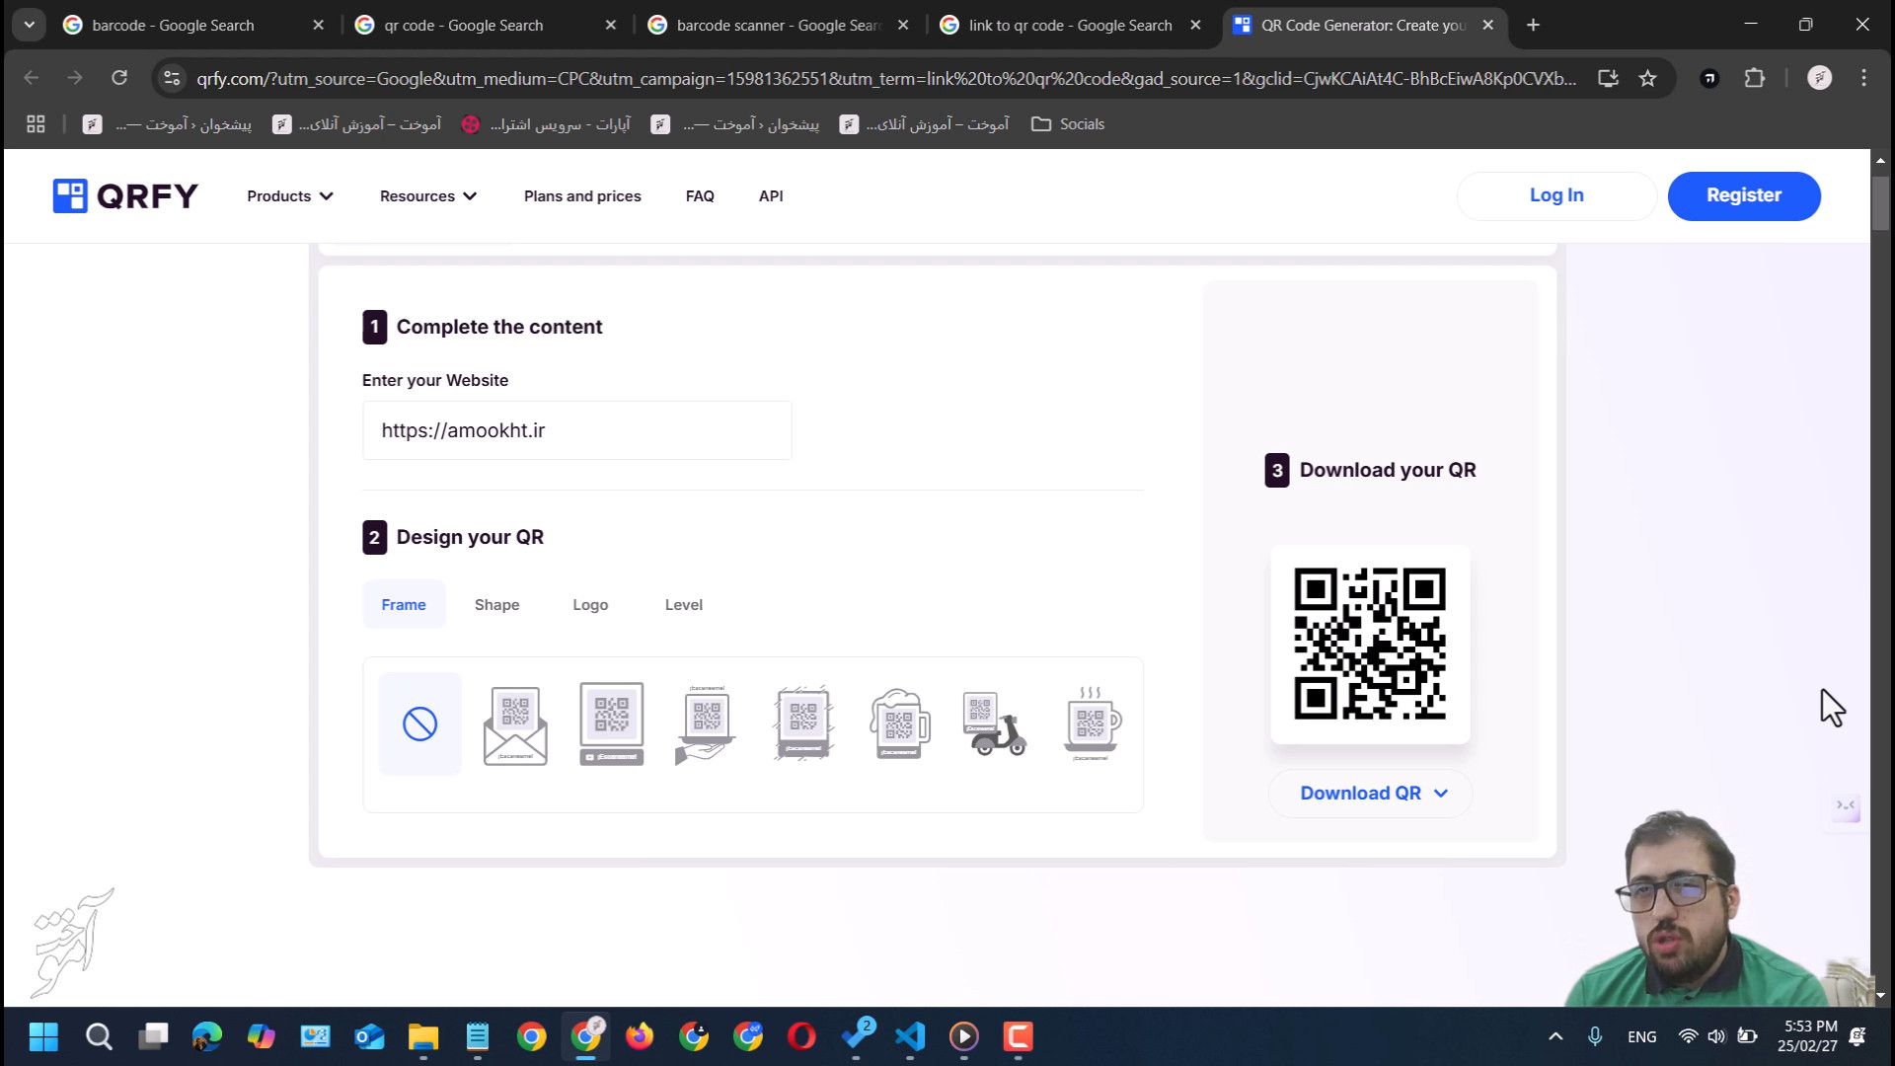
Task: Close the QR Code Generator tab
Action: pyautogui.click(x=1487, y=25)
